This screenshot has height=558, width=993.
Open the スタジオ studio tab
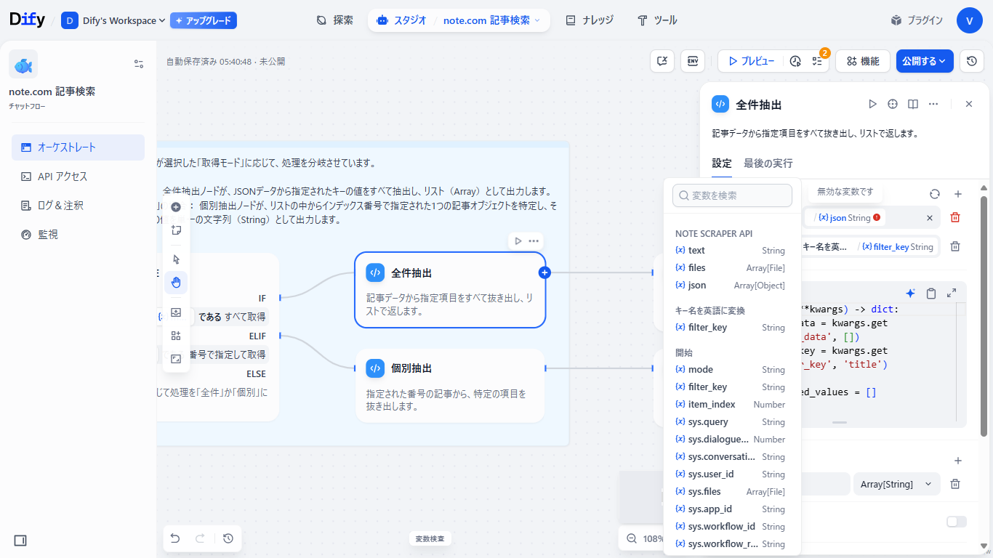[x=402, y=20]
